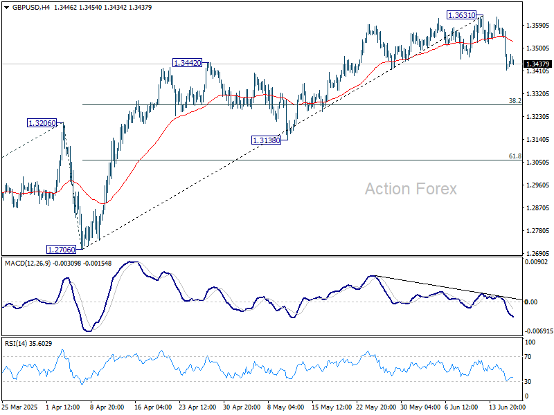Click the 1.26905 price axis value

point(538,253)
